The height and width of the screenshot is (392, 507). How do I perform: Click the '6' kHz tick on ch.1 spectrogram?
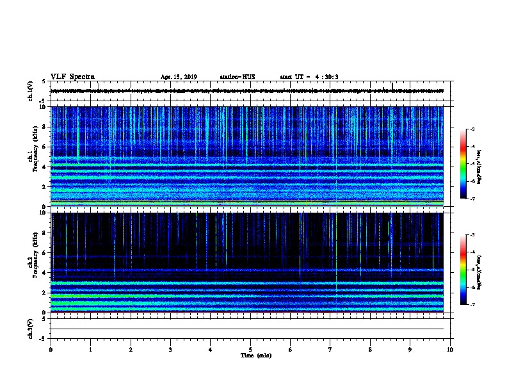45,147
